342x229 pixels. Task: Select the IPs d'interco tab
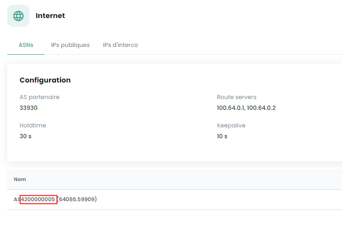[121, 45]
